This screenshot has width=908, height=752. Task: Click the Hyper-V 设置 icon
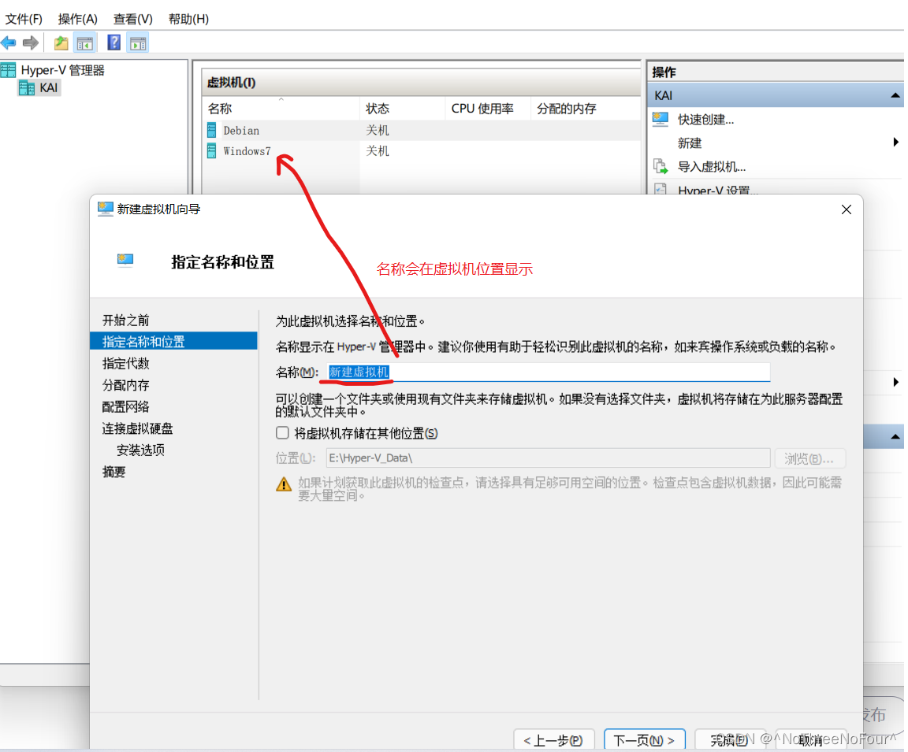pyautogui.click(x=661, y=188)
